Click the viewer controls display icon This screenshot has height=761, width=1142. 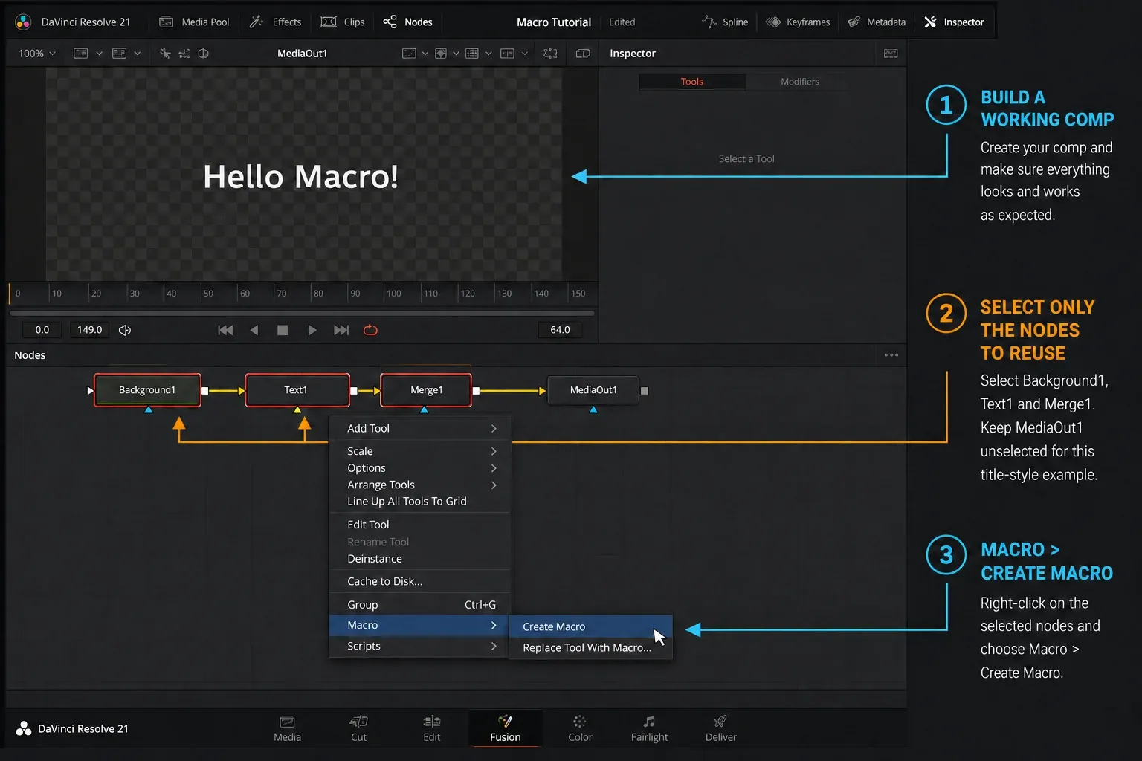pos(508,54)
